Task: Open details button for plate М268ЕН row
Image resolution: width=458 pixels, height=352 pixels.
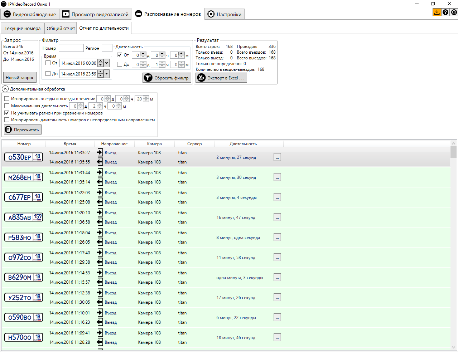Action: point(277,177)
